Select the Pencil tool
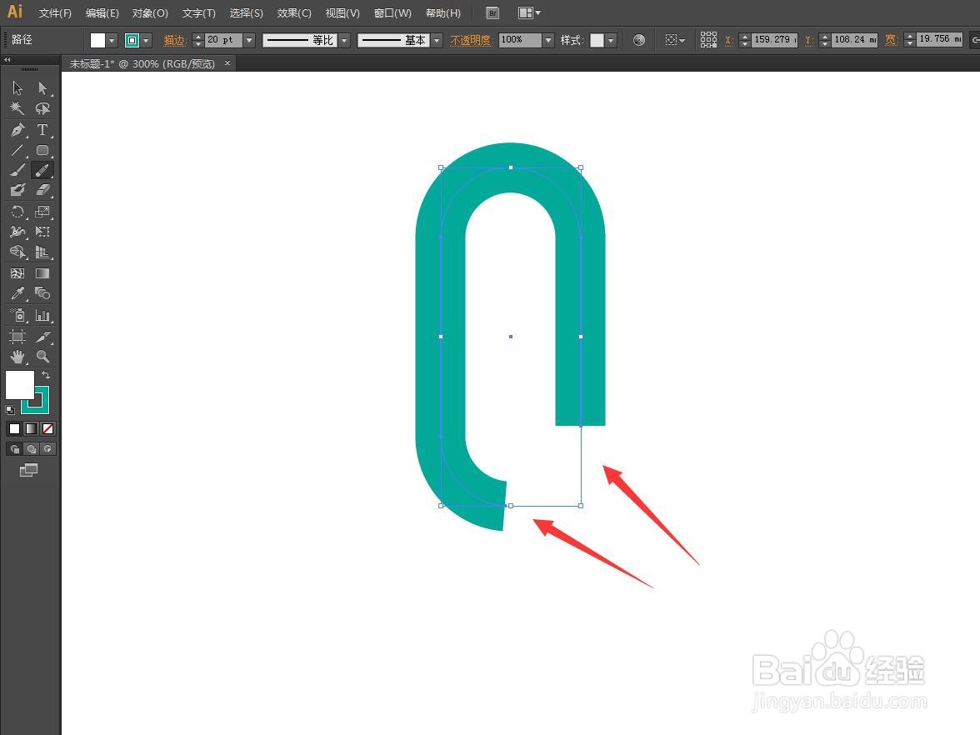Viewport: 980px width, 735px height. [x=42, y=170]
